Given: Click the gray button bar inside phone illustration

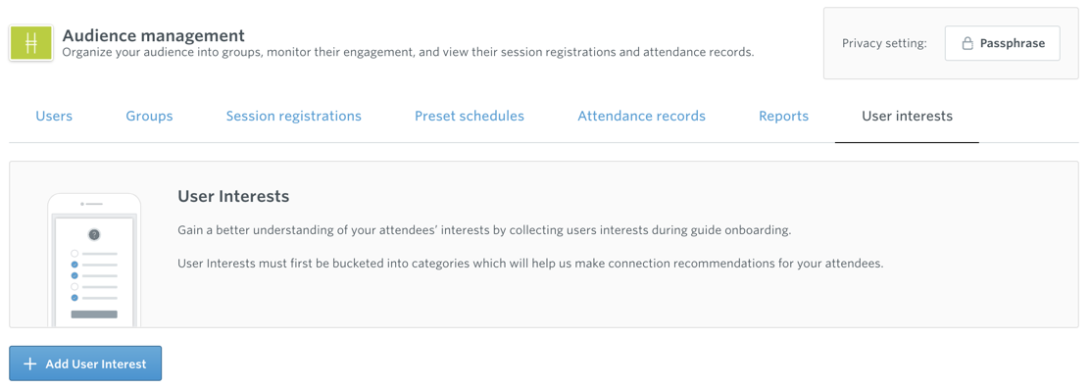Looking at the screenshot, I should (94, 315).
